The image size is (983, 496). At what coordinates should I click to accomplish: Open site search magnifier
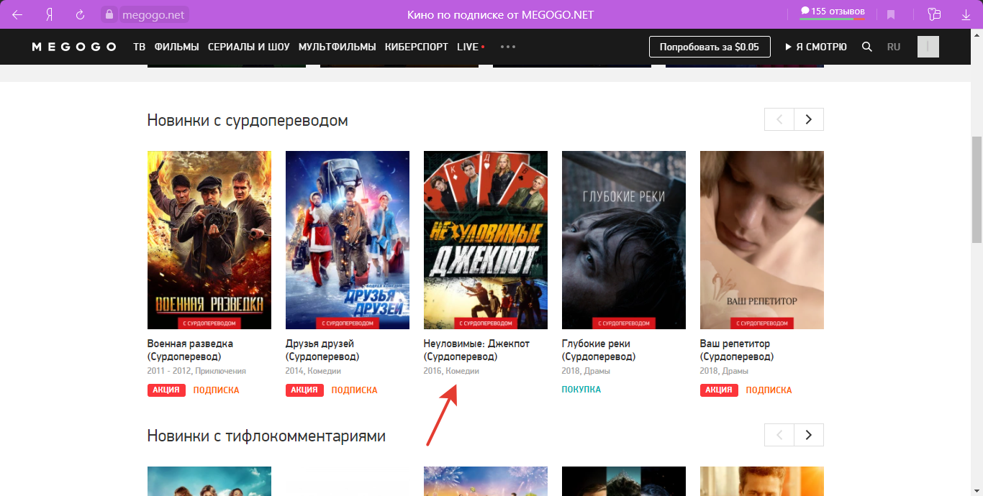867,47
